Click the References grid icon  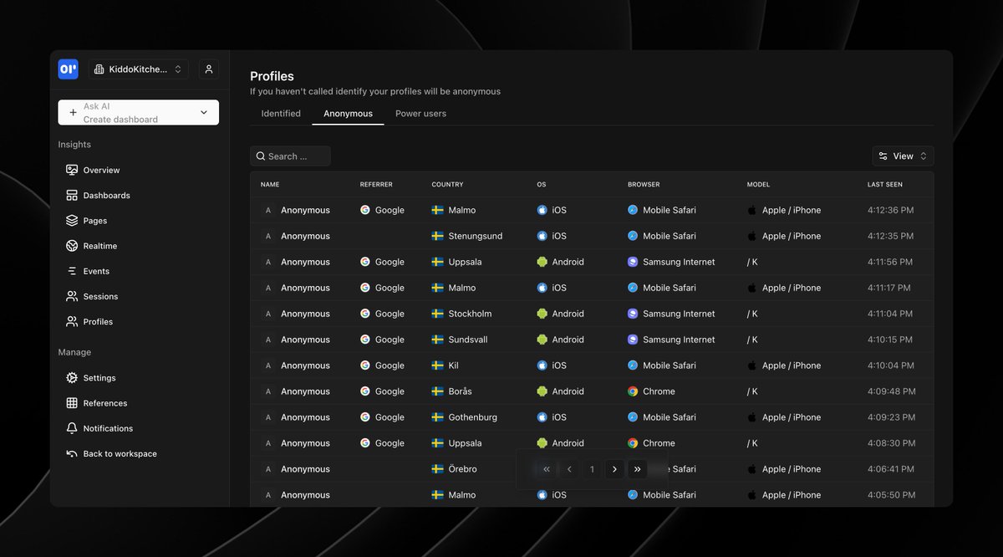pyautogui.click(x=72, y=403)
